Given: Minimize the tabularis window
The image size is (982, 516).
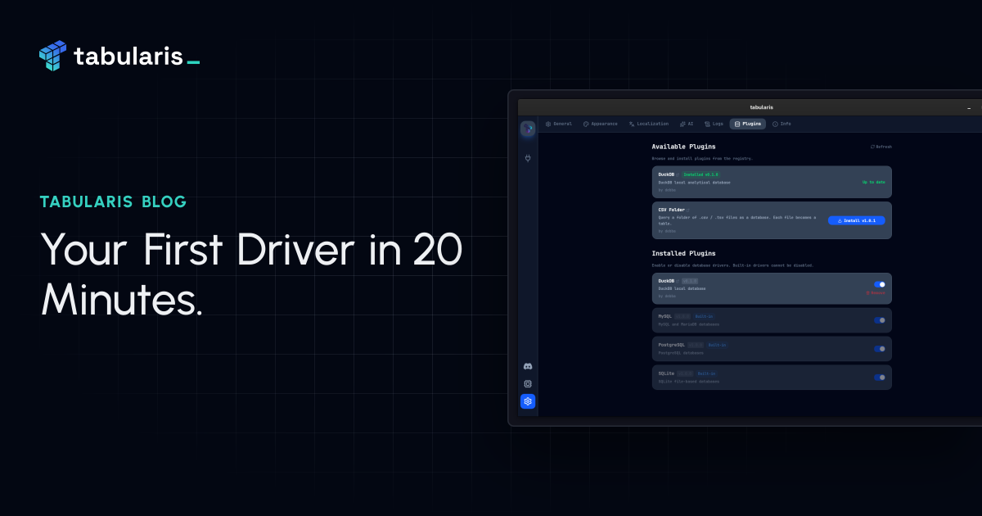Looking at the screenshot, I should click(969, 107).
